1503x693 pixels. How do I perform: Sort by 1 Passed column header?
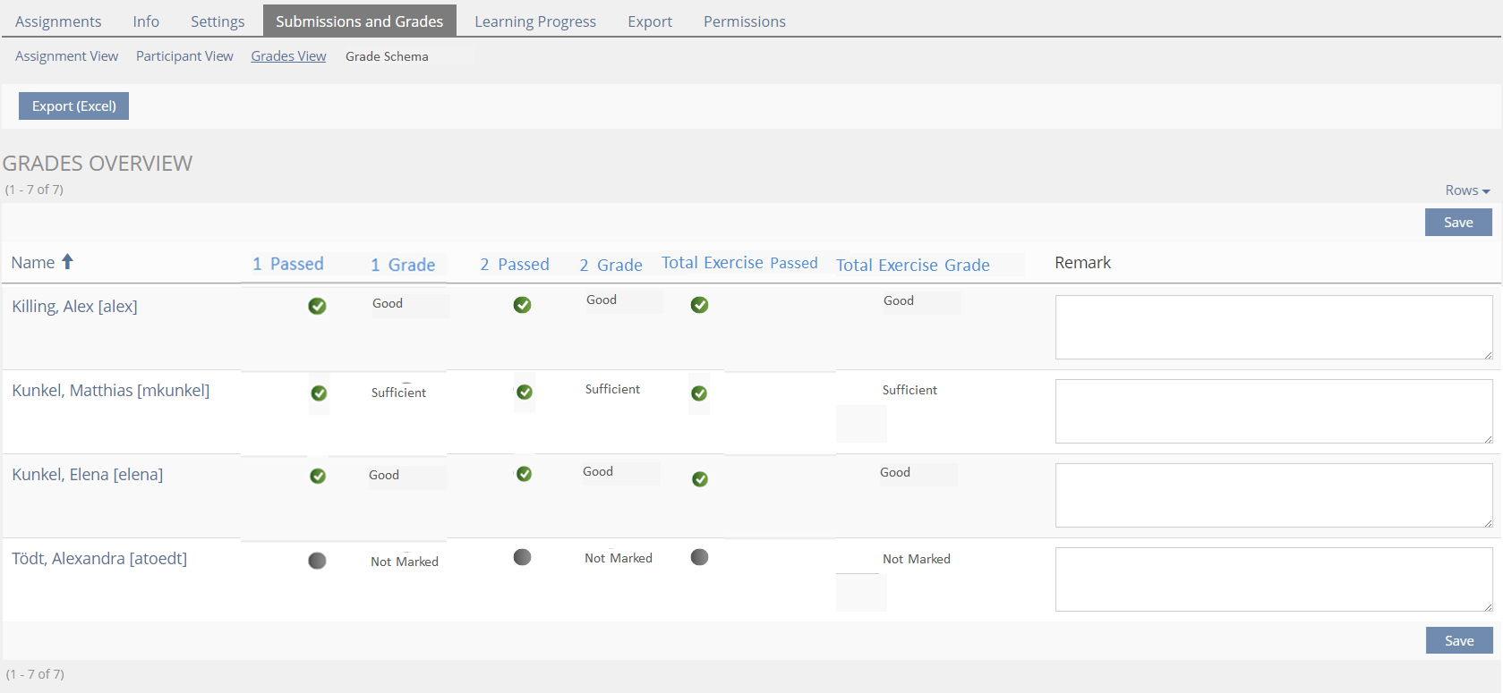(287, 264)
